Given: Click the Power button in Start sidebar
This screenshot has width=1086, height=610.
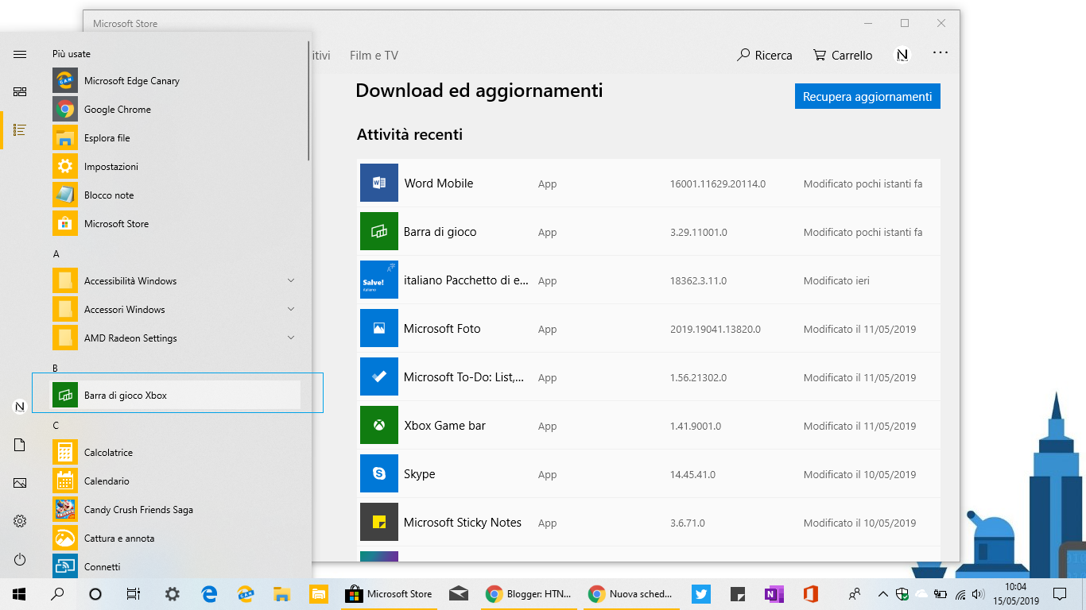Looking at the screenshot, I should click(x=20, y=560).
